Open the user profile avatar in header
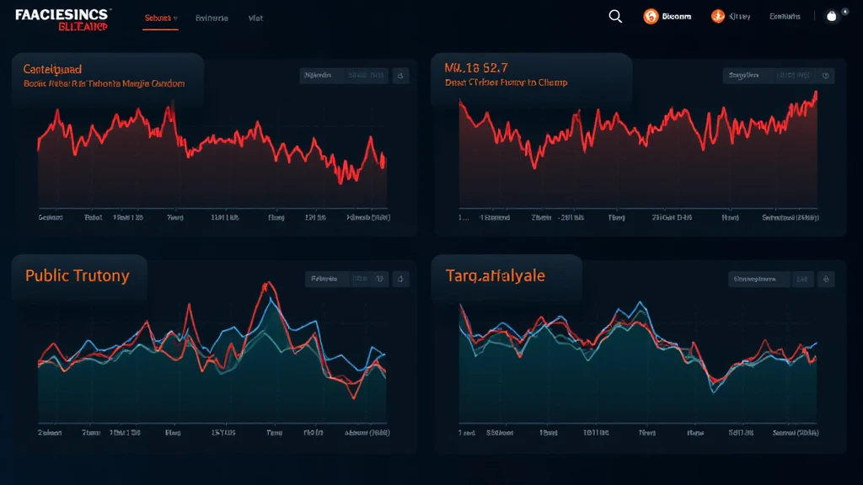The image size is (863, 485). [832, 17]
